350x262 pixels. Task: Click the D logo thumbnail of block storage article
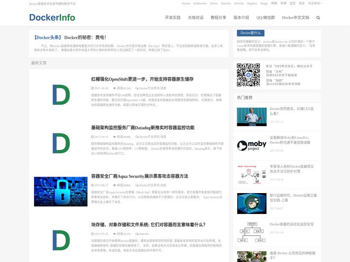61,240
